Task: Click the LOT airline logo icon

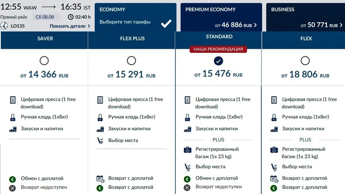Action: 5,26
